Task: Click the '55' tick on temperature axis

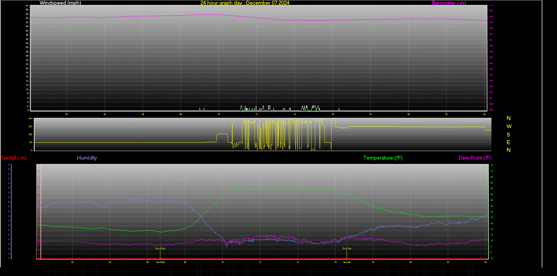Action: coord(491,189)
